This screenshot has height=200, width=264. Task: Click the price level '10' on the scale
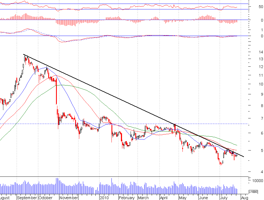pyautogui.click(x=261, y=84)
